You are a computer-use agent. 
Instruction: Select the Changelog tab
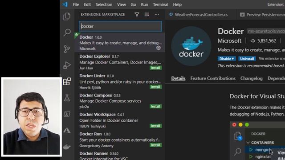click(x=251, y=78)
